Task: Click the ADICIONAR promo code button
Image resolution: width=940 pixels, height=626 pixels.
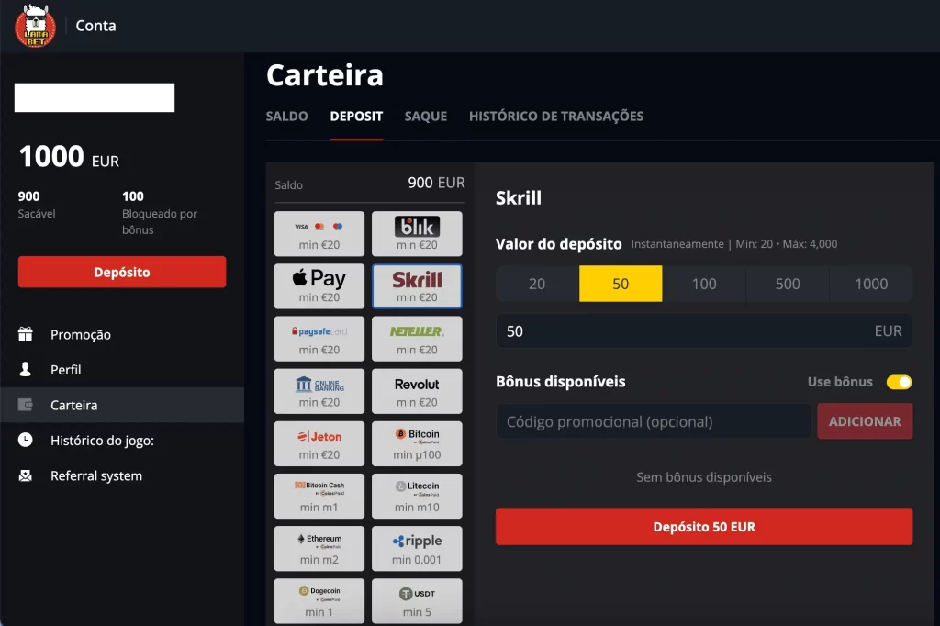Action: (x=865, y=421)
